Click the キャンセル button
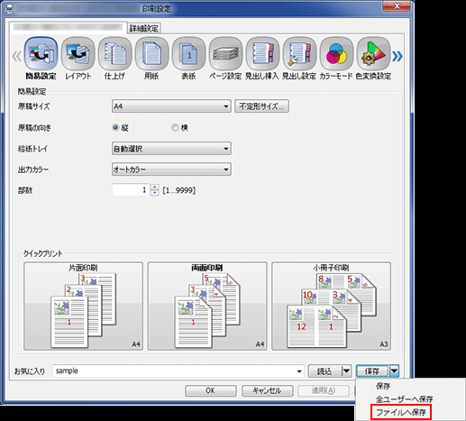This screenshot has height=421, width=466. pyautogui.click(x=267, y=390)
